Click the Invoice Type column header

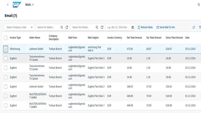(15, 38)
